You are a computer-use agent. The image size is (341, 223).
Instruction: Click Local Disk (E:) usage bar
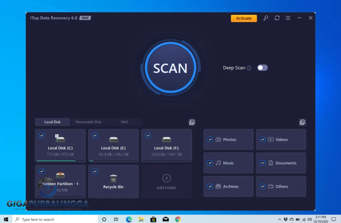(x=113, y=161)
